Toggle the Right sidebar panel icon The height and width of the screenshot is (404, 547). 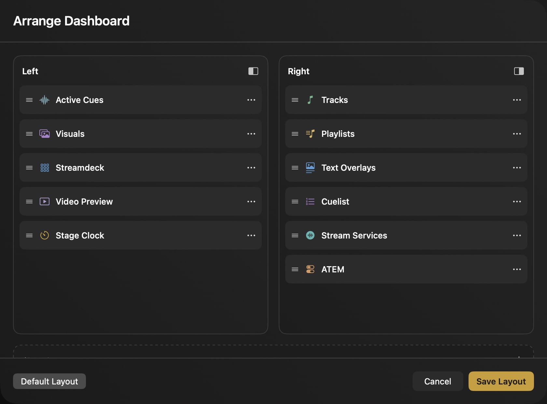(x=519, y=71)
